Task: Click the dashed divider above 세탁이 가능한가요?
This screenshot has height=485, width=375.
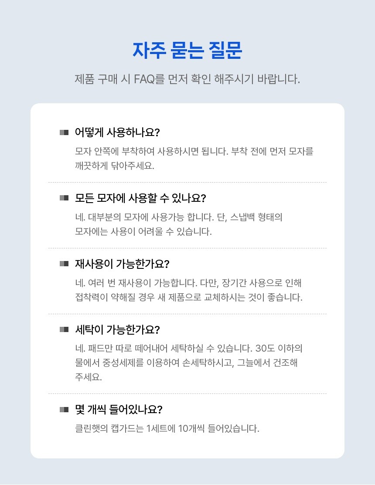Action: [187, 314]
